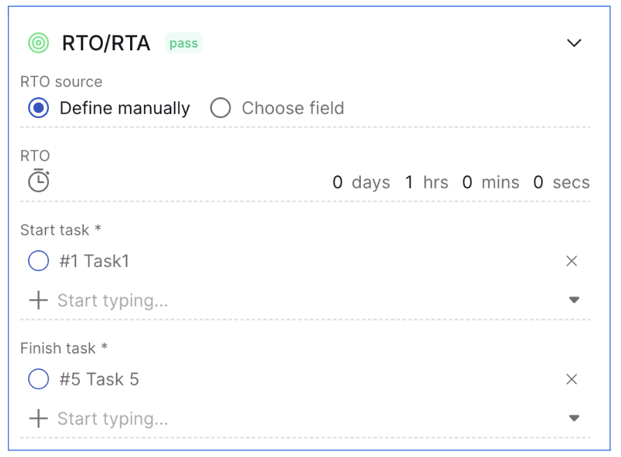Screen dimensions: 621x457
Task: Click the RTO/RTA section title
Action: pyautogui.click(x=106, y=43)
